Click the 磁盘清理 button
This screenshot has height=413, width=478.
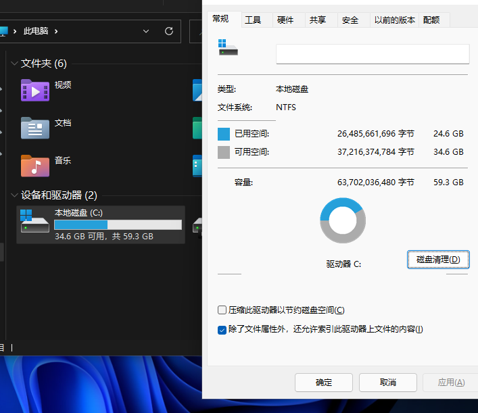(438, 260)
